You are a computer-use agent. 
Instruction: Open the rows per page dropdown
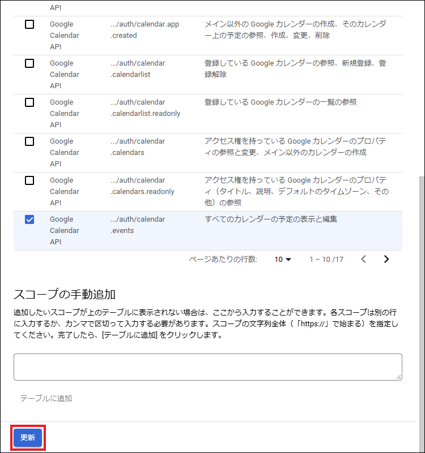(x=282, y=260)
